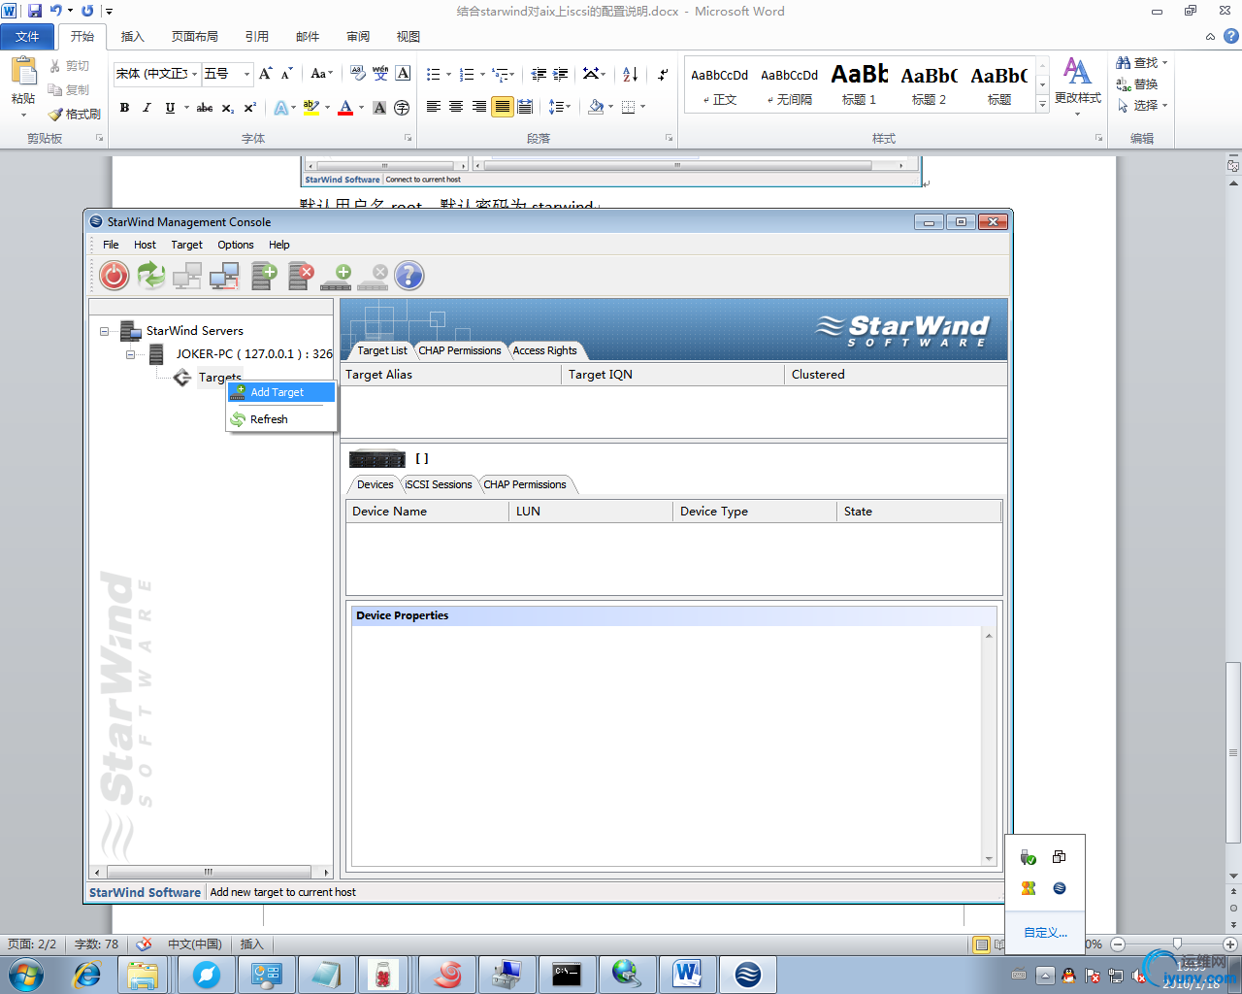Image resolution: width=1242 pixels, height=994 pixels.
Task: Click the safely remove hardware tray icon
Action: tap(1029, 857)
